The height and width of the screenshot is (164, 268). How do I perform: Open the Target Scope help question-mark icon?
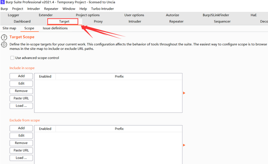pos(4,37)
